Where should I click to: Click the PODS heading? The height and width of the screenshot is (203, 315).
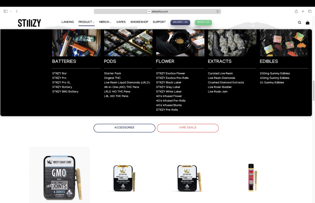tap(110, 61)
